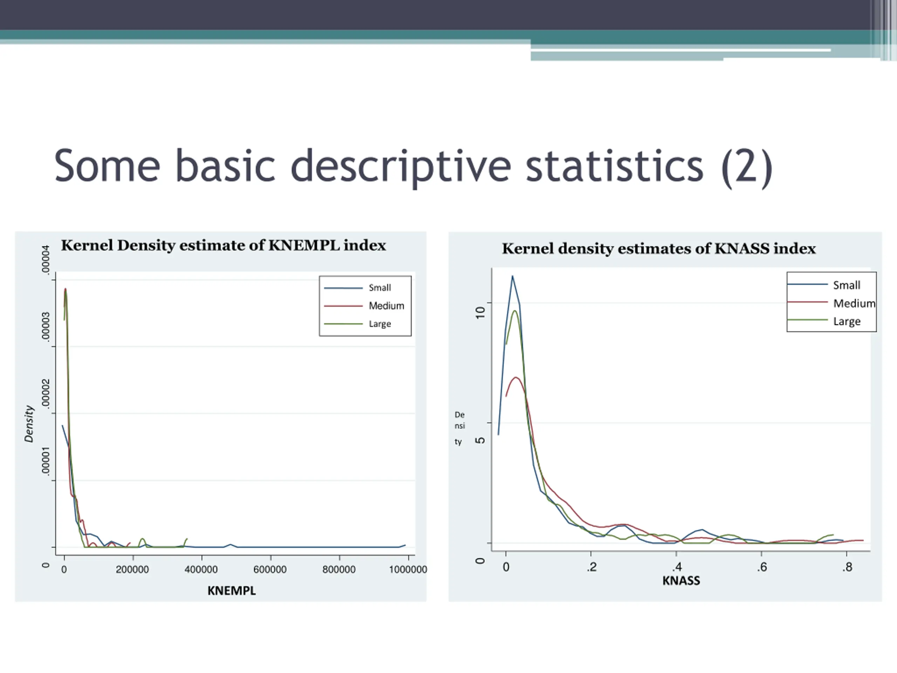Click 'Small' in the KNEMPL chart legend
This screenshot has width=897, height=673.
point(380,288)
